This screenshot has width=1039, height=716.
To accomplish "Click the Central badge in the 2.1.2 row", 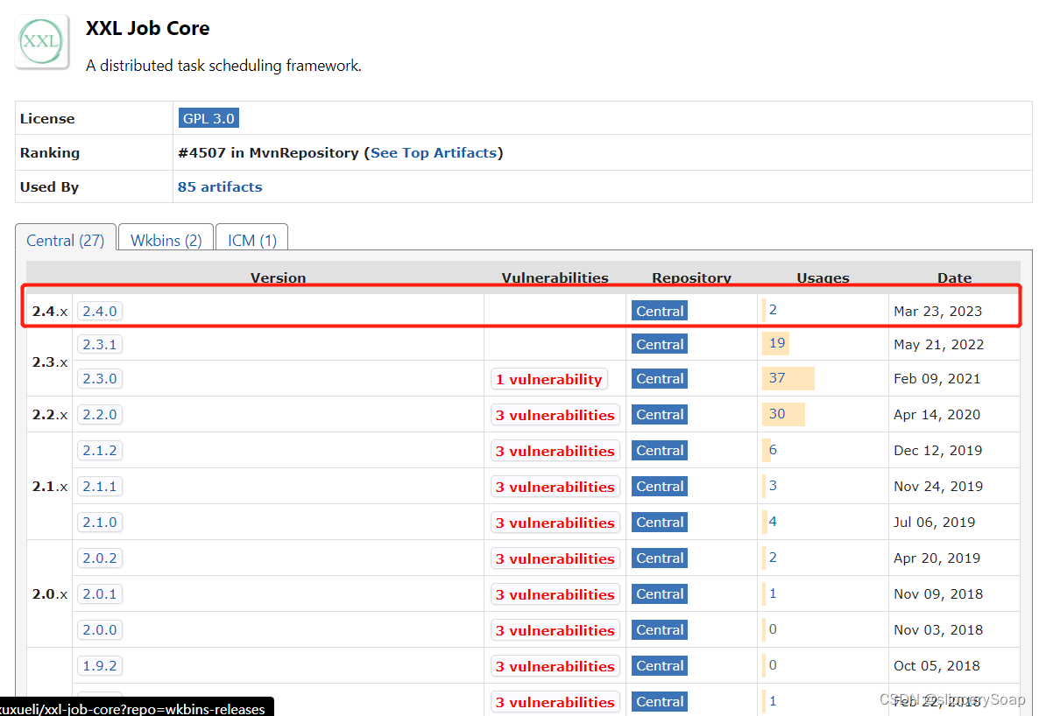I will (x=660, y=451).
